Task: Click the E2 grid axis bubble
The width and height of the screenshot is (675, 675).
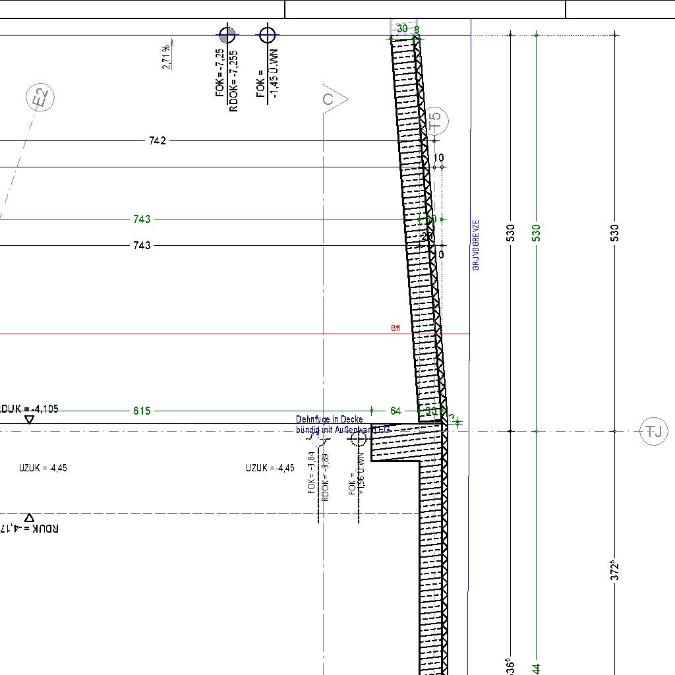Action: pyautogui.click(x=41, y=99)
